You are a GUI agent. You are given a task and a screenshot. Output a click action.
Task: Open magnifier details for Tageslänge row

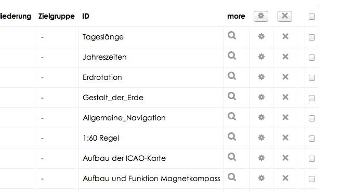click(232, 36)
